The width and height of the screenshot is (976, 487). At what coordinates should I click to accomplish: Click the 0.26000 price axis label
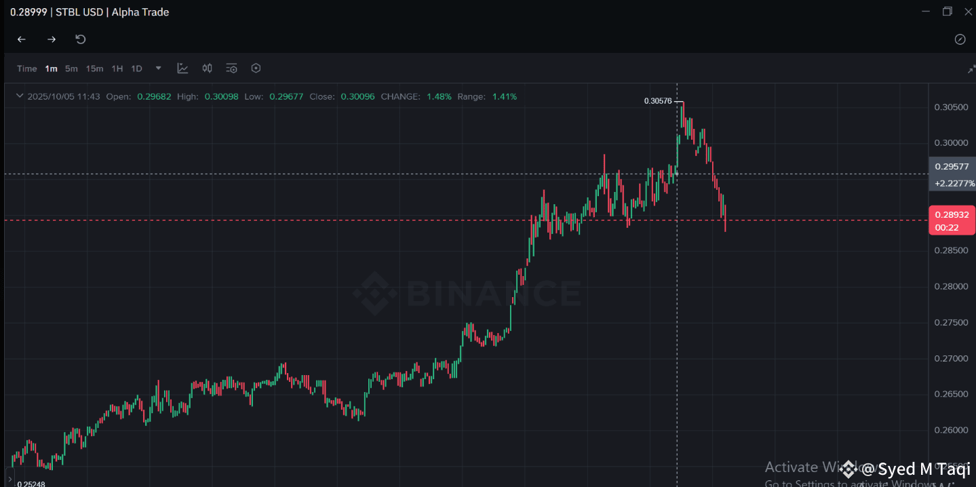click(x=951, y=430)
